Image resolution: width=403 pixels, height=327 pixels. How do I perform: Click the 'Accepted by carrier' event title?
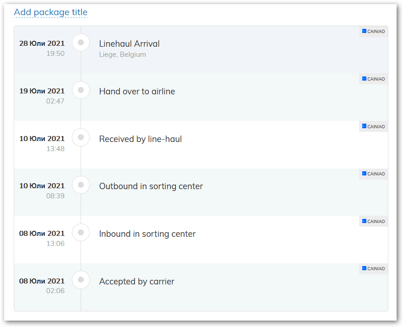pos(136,282)
